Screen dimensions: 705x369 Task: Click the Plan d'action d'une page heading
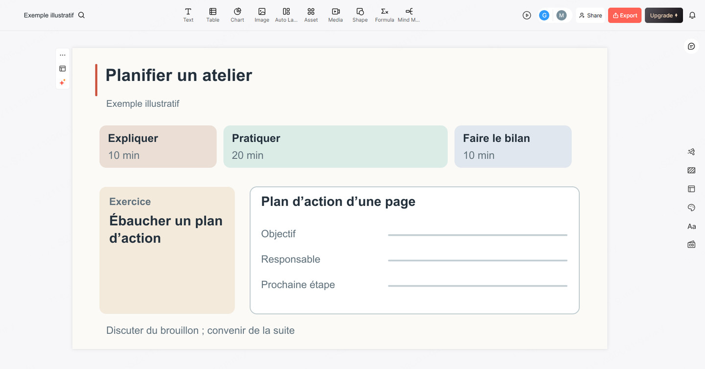338,201
